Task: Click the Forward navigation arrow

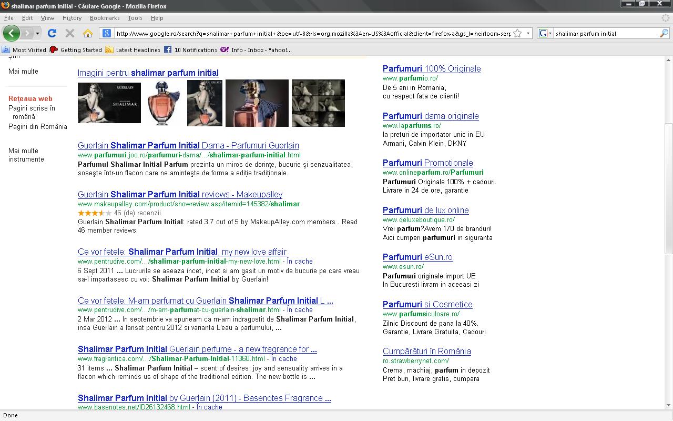Action: coord(27,33)
